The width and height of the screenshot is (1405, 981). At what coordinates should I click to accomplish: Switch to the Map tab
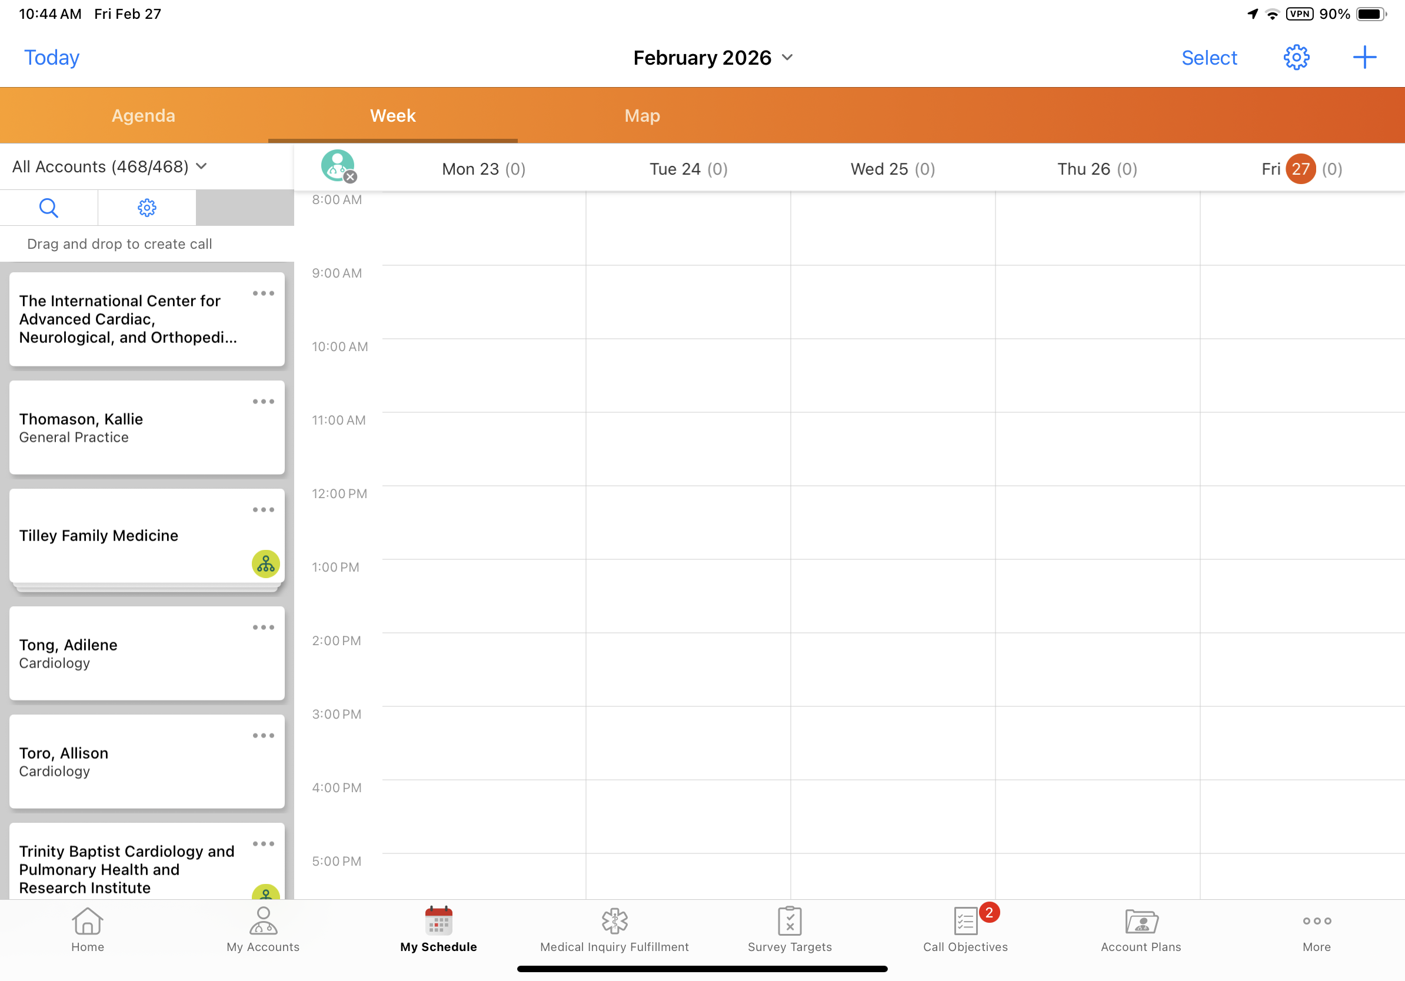tap(642, 116)
